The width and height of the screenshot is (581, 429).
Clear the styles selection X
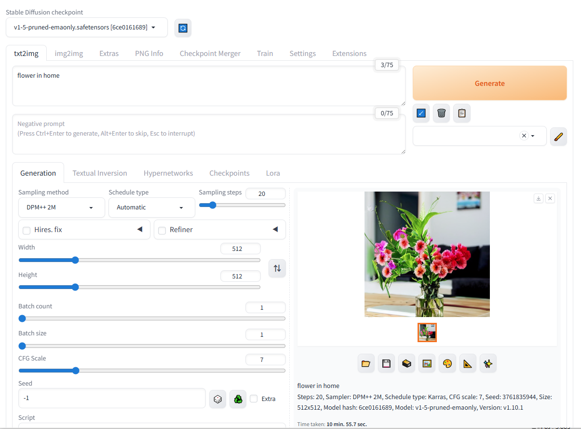coord(524,136)
